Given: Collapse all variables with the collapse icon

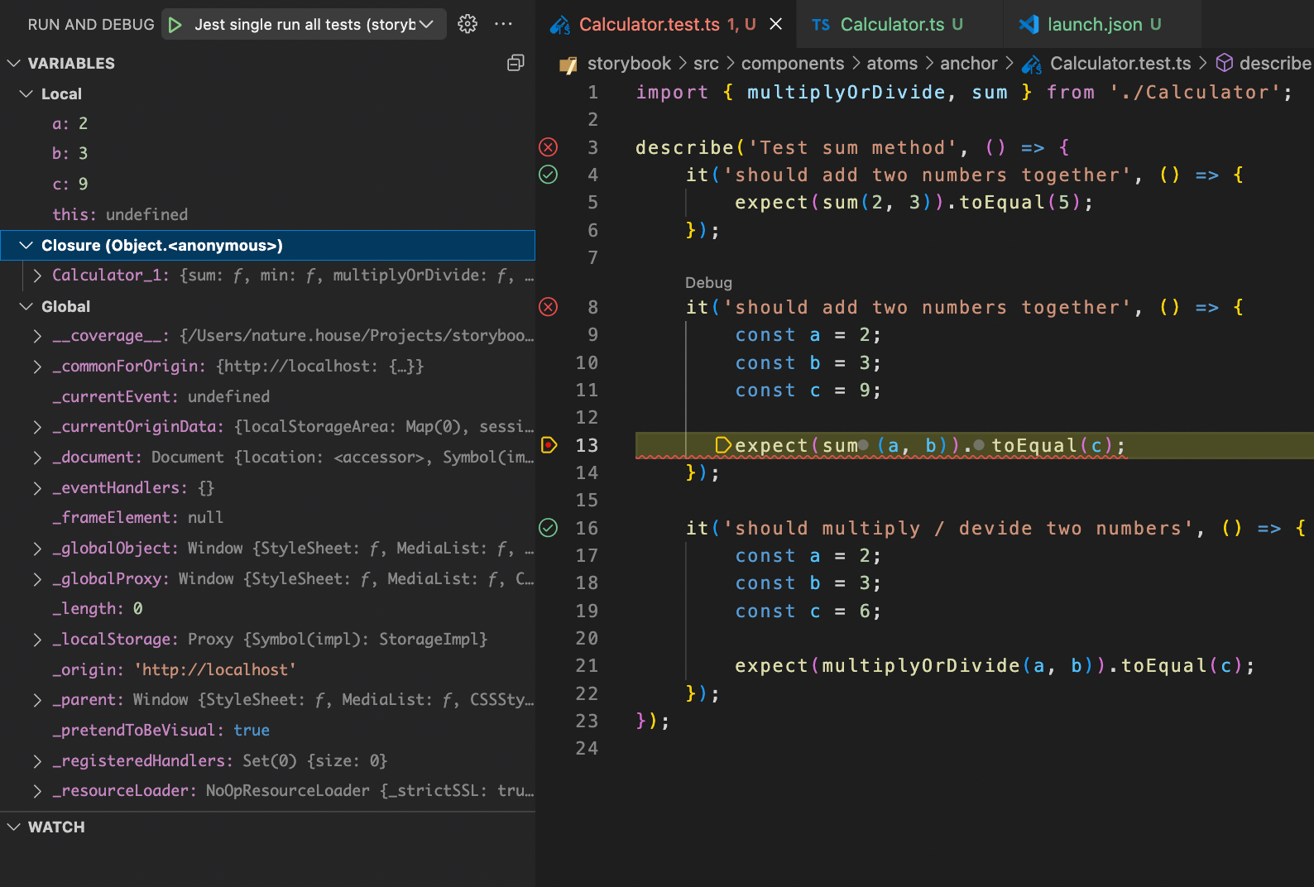Looking at the screenshot, I should pos(516,63).
